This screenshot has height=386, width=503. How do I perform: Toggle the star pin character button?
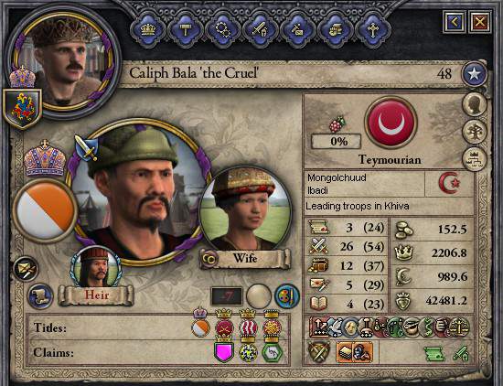(474, 74)
